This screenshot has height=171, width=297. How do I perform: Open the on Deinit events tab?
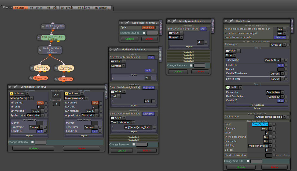pos(101,8)
